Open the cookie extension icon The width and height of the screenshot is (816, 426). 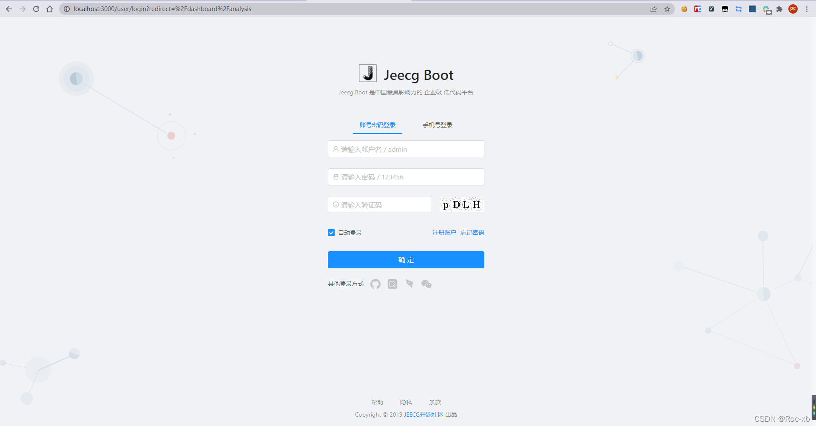click(x=684, y=9)
